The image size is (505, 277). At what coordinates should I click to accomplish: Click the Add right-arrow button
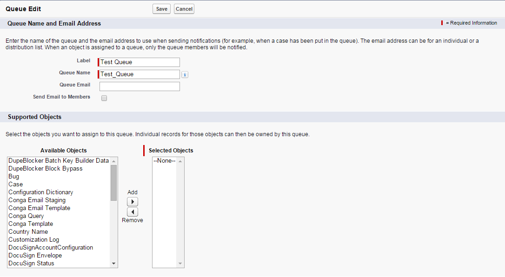tap(133, 202)
